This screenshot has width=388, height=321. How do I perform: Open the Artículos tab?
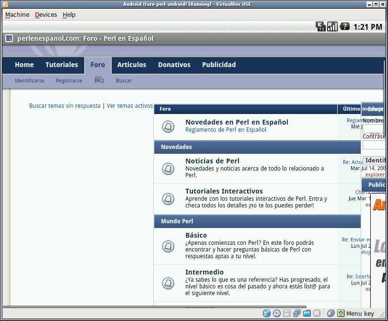[x=132, y=65]
